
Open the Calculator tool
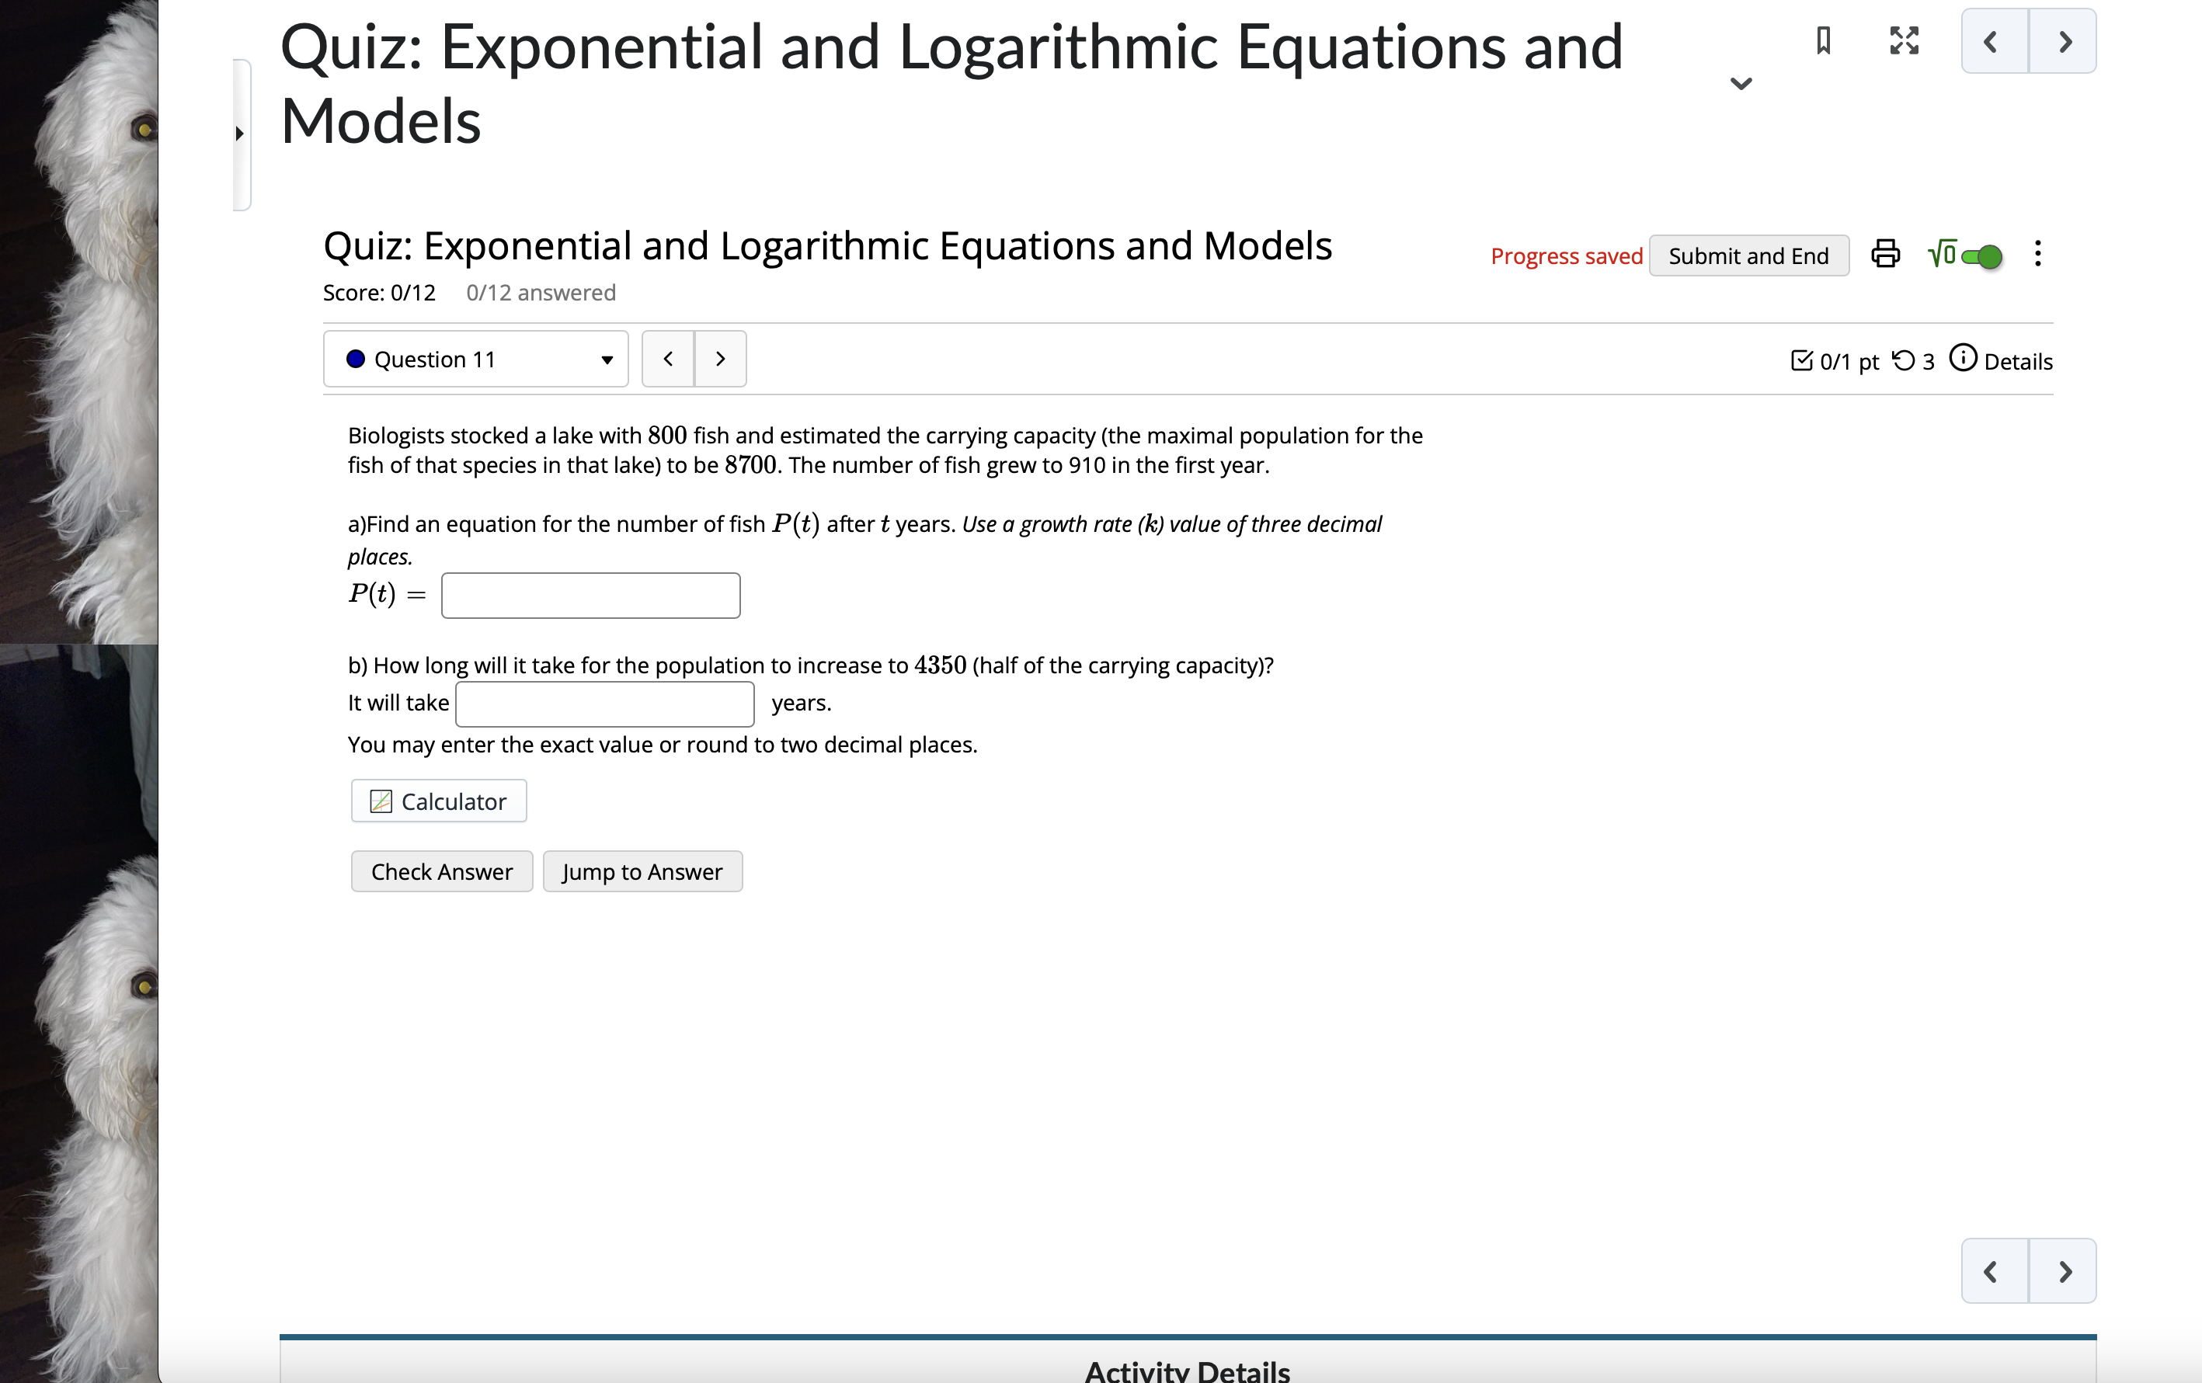tap(439, 801)
